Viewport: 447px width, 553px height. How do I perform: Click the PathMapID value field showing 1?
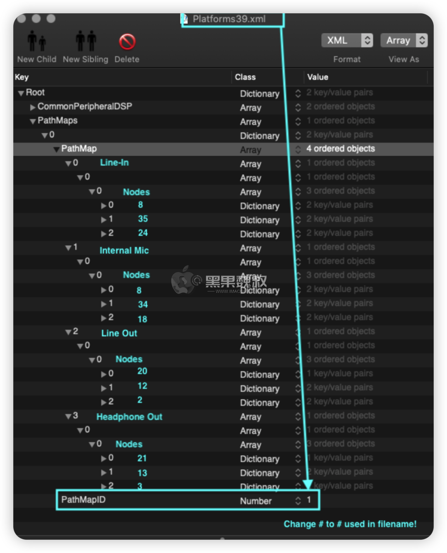coord(309,500)
